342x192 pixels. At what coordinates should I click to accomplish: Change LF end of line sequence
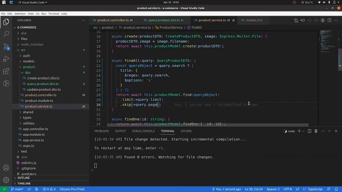[x=297, y=189]
